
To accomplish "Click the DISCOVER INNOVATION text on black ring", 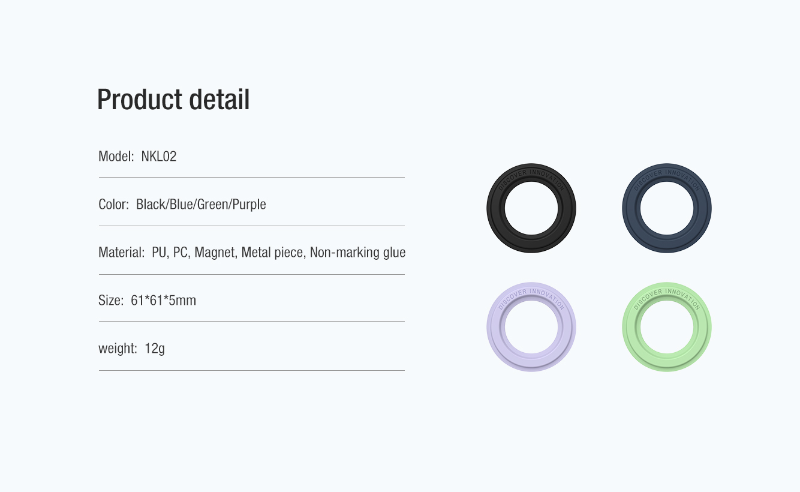I will (531, 177).
